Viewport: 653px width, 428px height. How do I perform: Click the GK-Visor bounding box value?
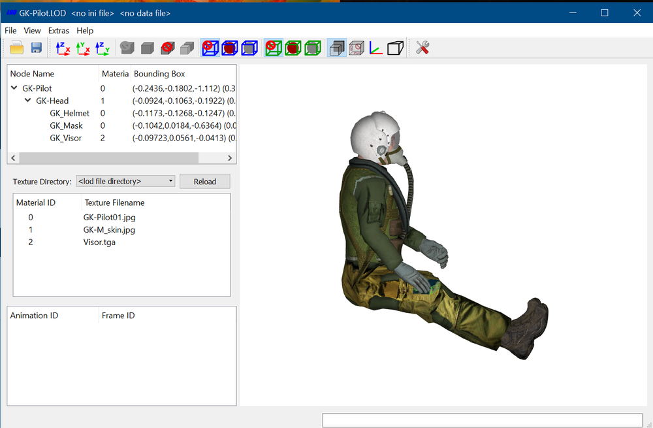coord(183,139)
